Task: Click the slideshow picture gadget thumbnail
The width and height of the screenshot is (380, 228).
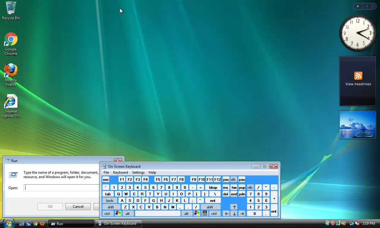Action: coord(357,125)
